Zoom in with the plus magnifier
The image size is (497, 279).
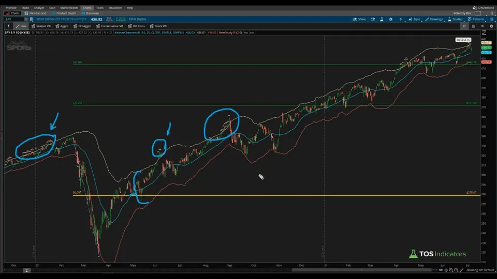[451, 270]
